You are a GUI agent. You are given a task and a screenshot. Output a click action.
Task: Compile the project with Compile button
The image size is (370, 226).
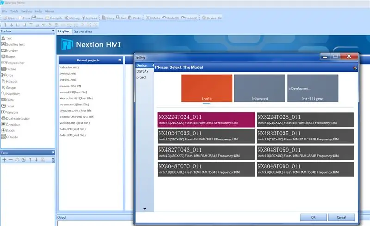[54, 18]
